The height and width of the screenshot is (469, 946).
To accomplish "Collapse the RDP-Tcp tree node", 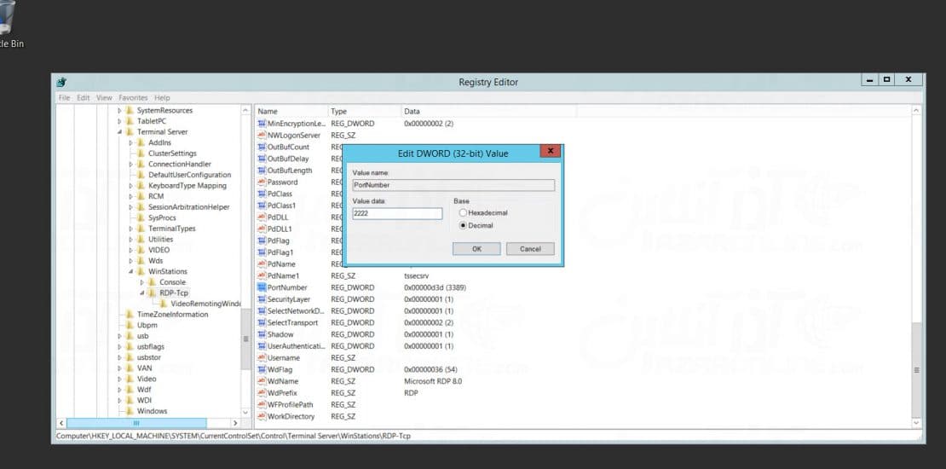I will click(x=142, y=293).
